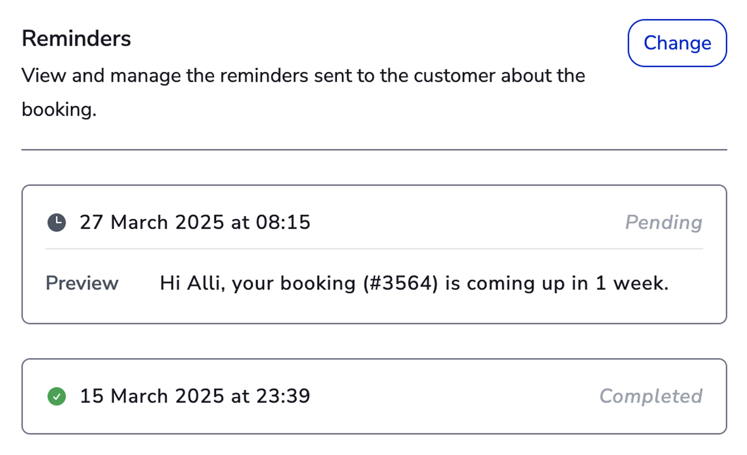The height and width of the screenshot is (455, 747).
Task: Click the word "booking." in the description
Action: [59, 110]
